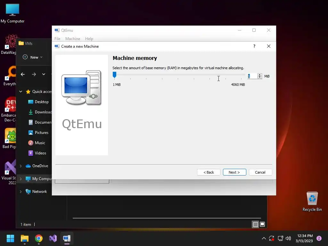Launch the Bad Piggies desktop shortcut
This screenshot has height=246, width=328.
coord(9,138)
